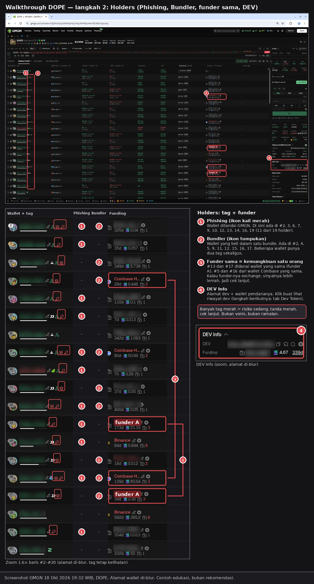The image size is (314, 584).
Task: Toggle percent scale on the chart
Action: coord(260,56)
